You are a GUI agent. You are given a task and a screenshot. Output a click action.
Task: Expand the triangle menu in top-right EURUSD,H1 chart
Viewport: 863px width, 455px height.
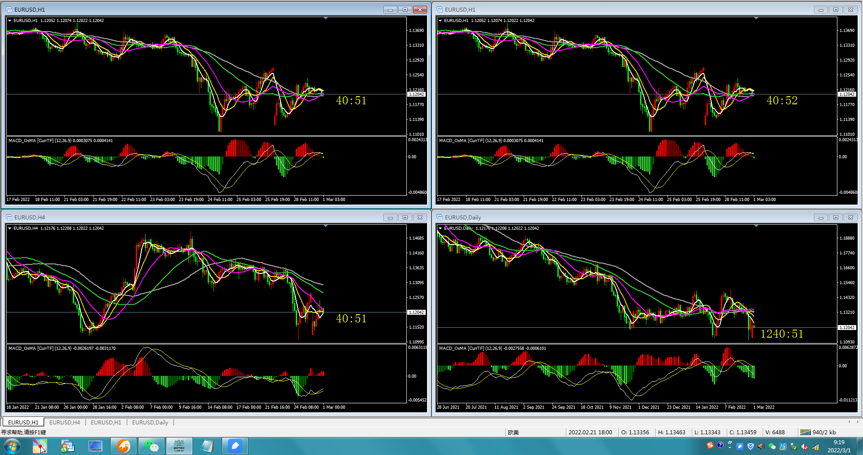click(440, 20)
